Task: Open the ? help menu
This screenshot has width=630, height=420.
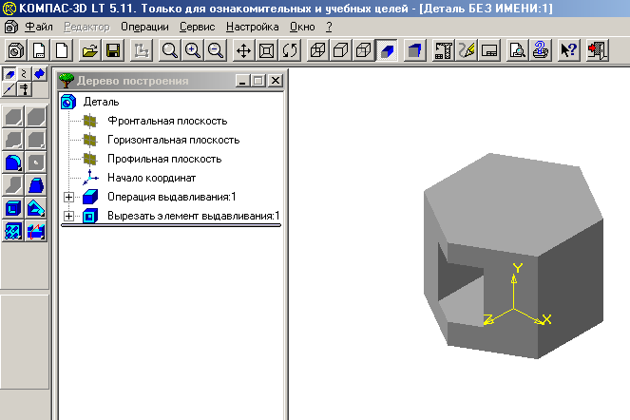Action: (329, 27)
